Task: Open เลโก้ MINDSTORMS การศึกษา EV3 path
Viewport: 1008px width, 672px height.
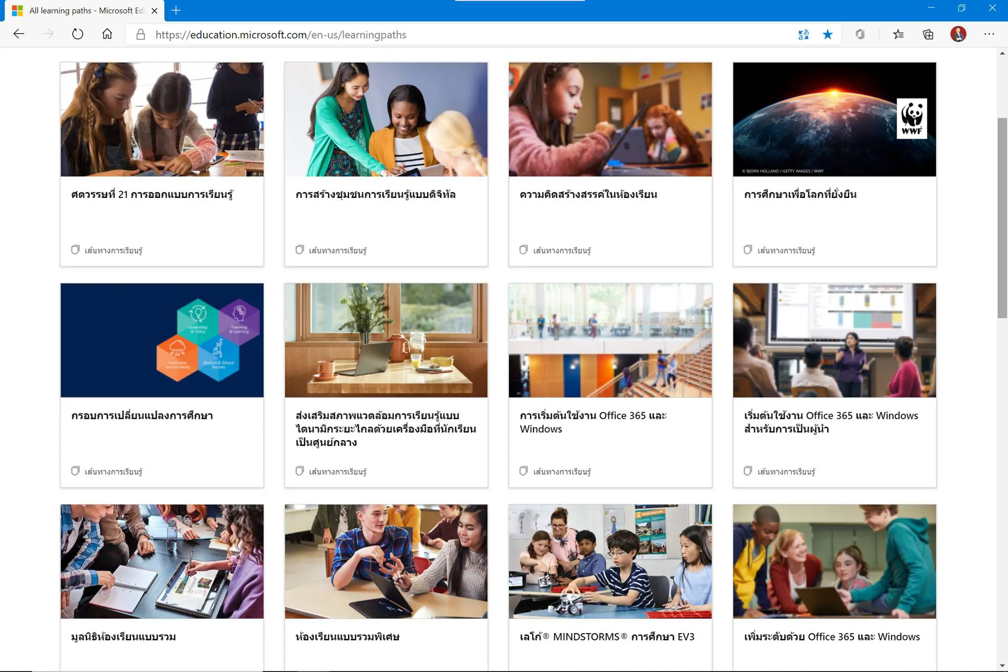Action: pyautogui.click(x=607, y=637)
